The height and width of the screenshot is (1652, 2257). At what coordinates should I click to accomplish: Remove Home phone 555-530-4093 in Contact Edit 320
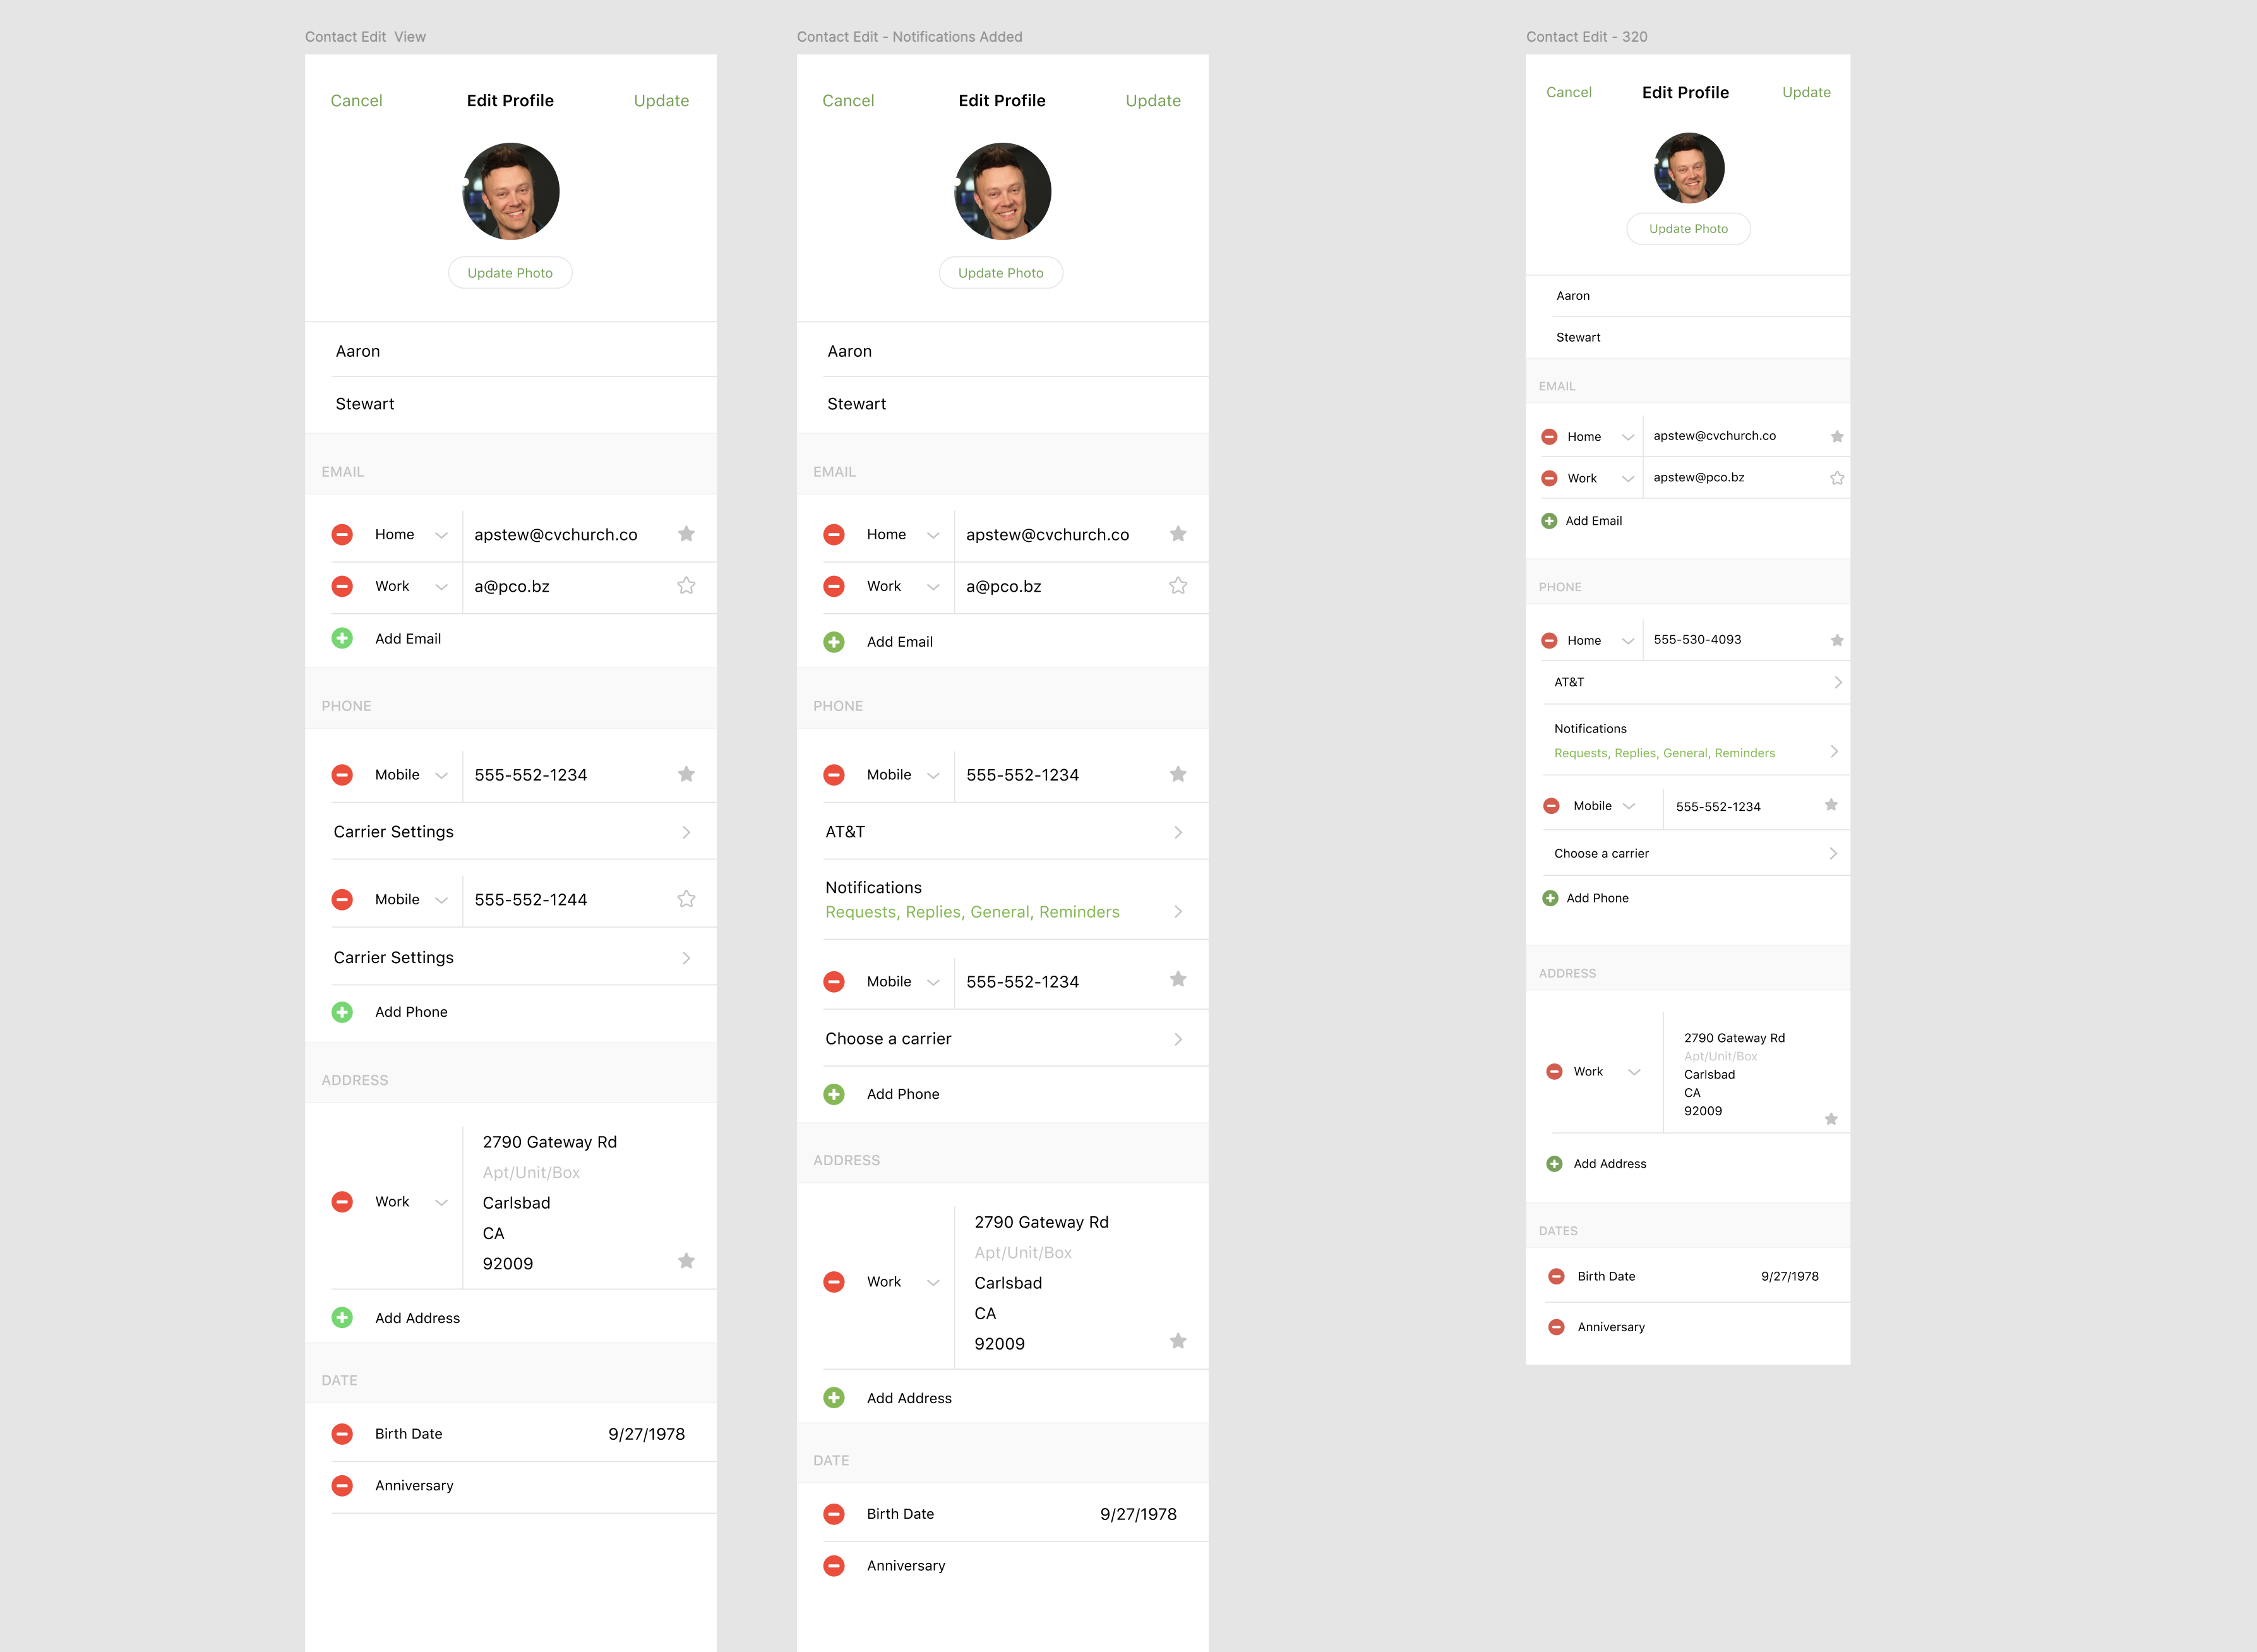point(1549,640)
